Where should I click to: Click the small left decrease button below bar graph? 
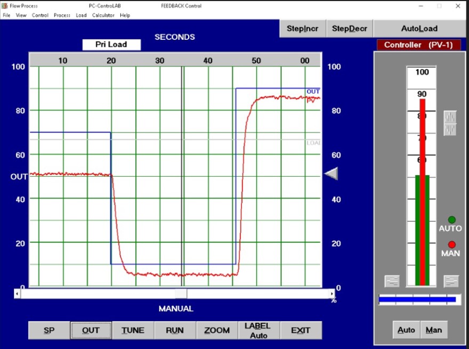click(x=392, y=281)
